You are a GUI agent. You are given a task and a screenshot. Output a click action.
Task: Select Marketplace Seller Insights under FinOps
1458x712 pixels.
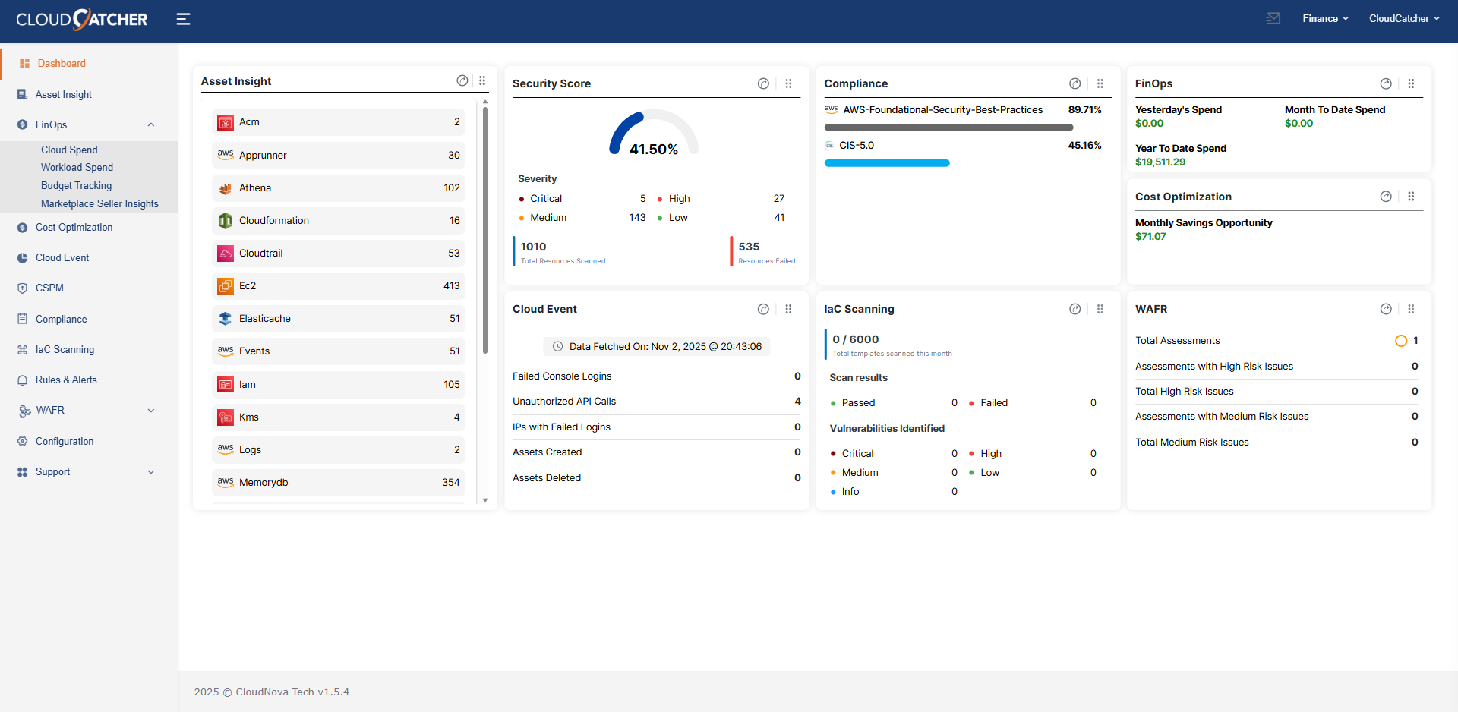(101, 203)
